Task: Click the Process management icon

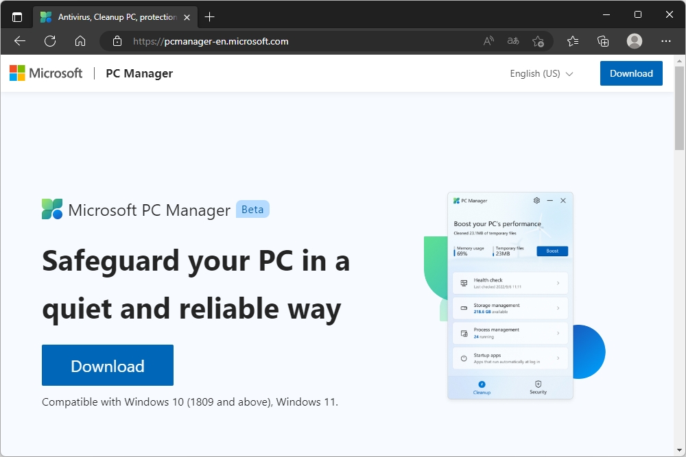Action: click(464, 334)
